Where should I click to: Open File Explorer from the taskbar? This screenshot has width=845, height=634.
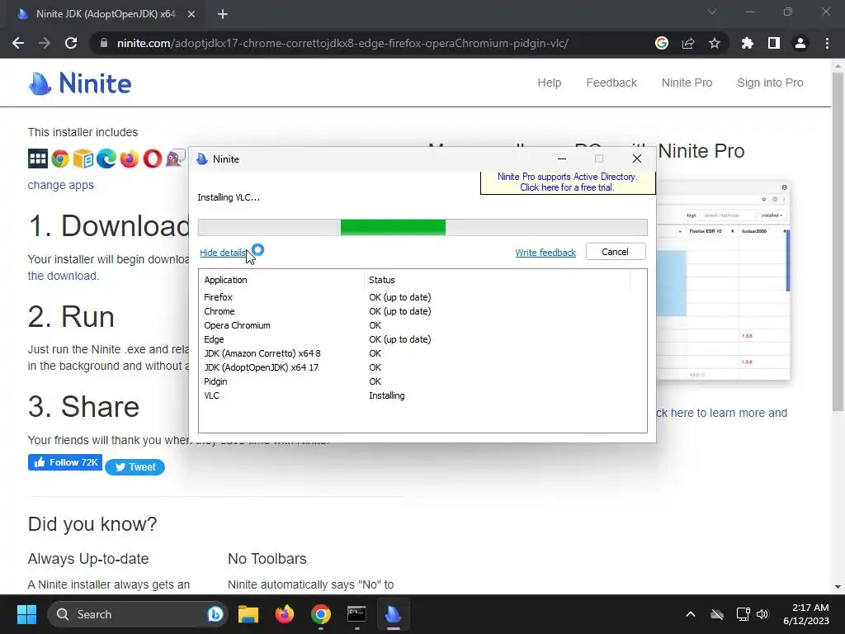[x=248, y=614]
